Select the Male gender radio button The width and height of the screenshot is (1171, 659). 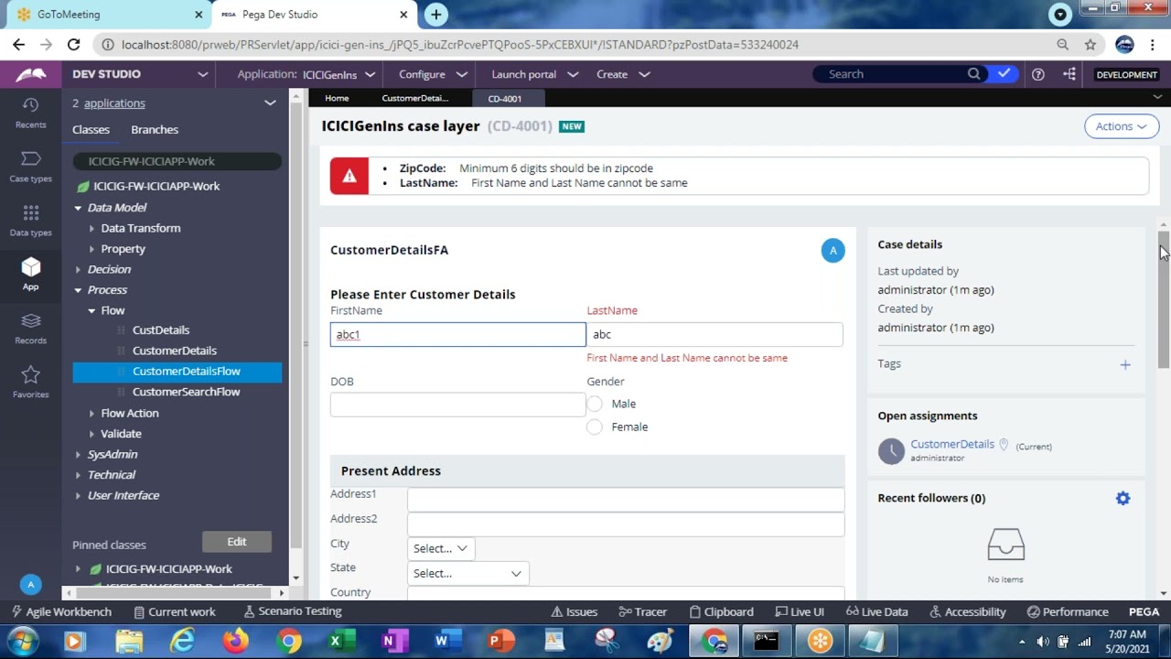tap(595, 404)
